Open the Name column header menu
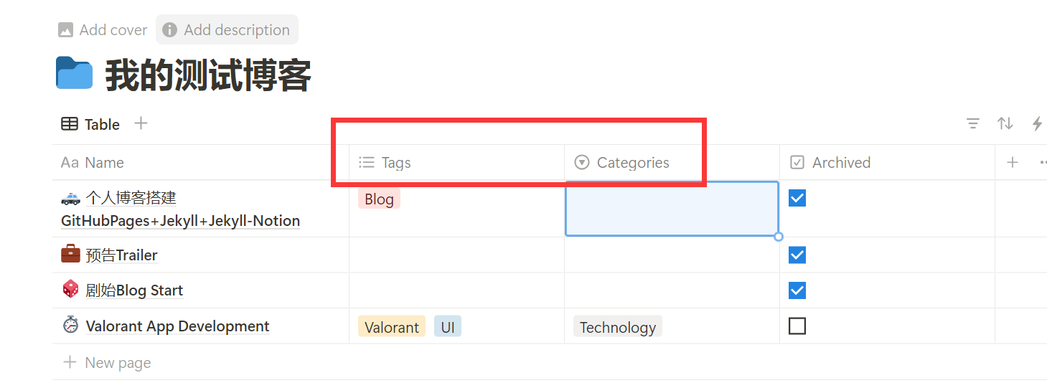 (201, 163)
